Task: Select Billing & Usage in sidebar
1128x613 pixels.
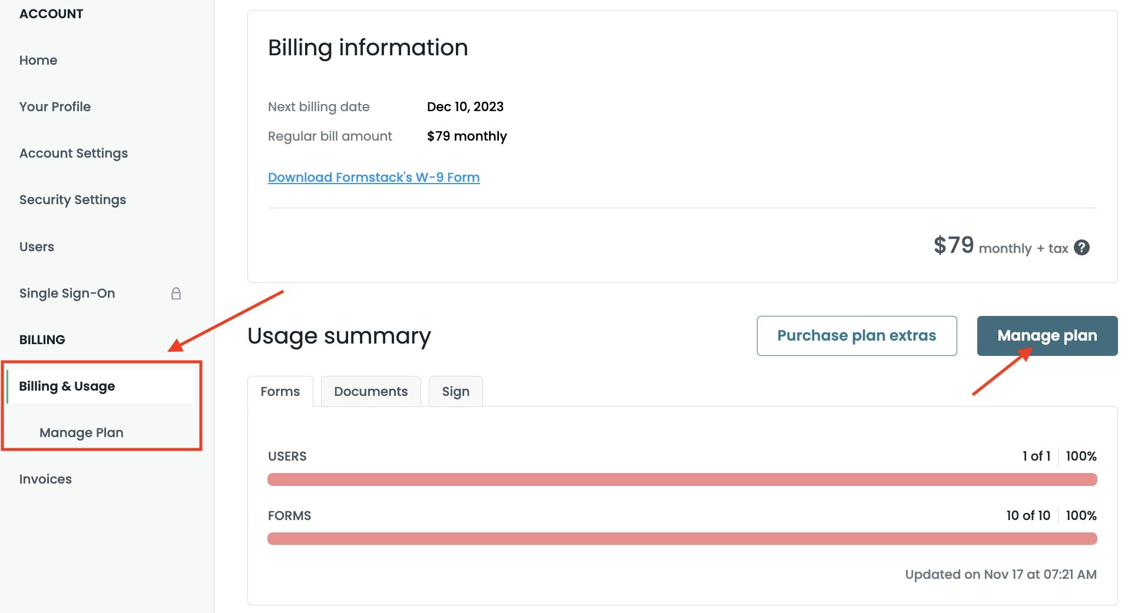Action: tap(67, 386)
